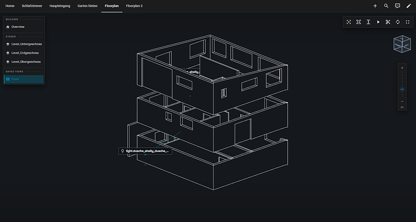
Task: Click the blue zoom slider handle
Action: pyautogui.click(x=402, y=89)
